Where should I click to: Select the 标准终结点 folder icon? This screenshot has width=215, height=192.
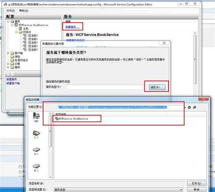click(x=12, y=60)
